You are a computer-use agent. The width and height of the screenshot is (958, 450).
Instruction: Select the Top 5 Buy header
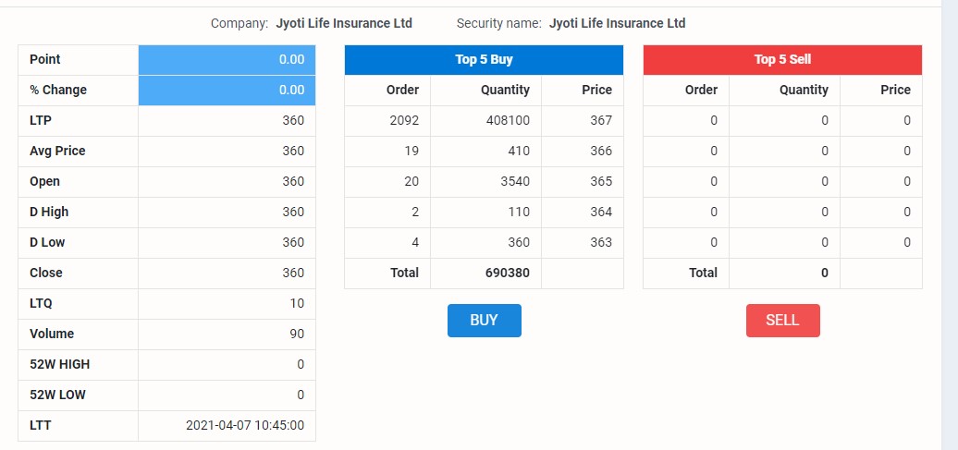[x=484, y=60]
